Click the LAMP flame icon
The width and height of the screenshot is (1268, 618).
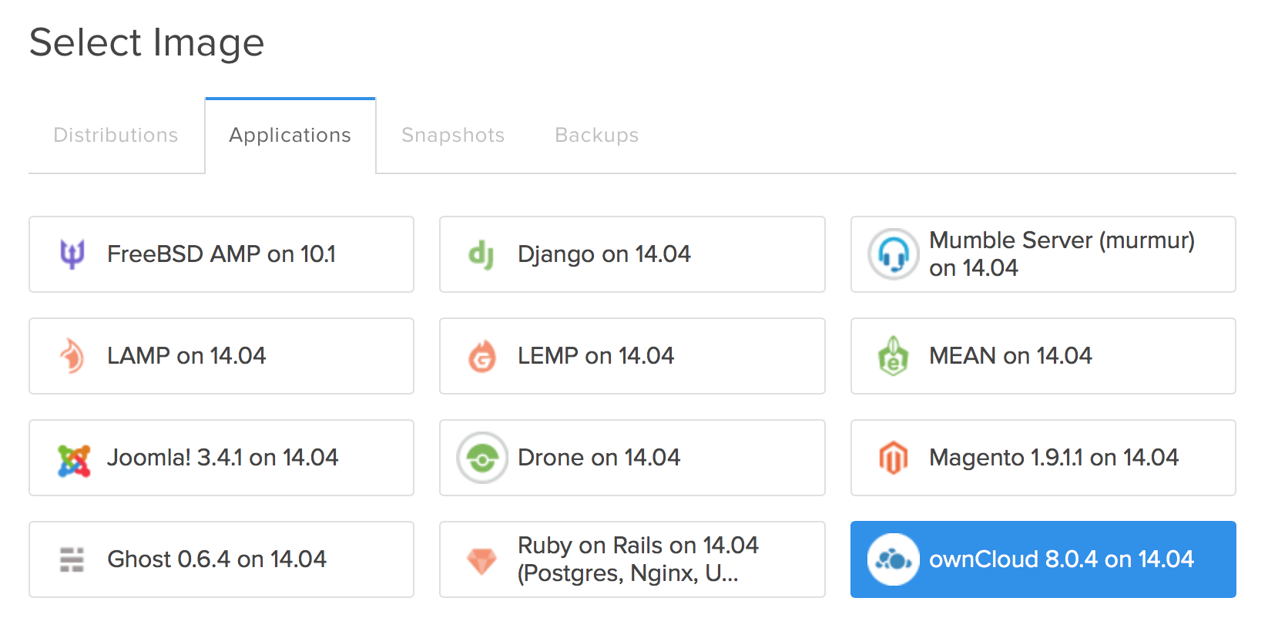click(72, 356)
